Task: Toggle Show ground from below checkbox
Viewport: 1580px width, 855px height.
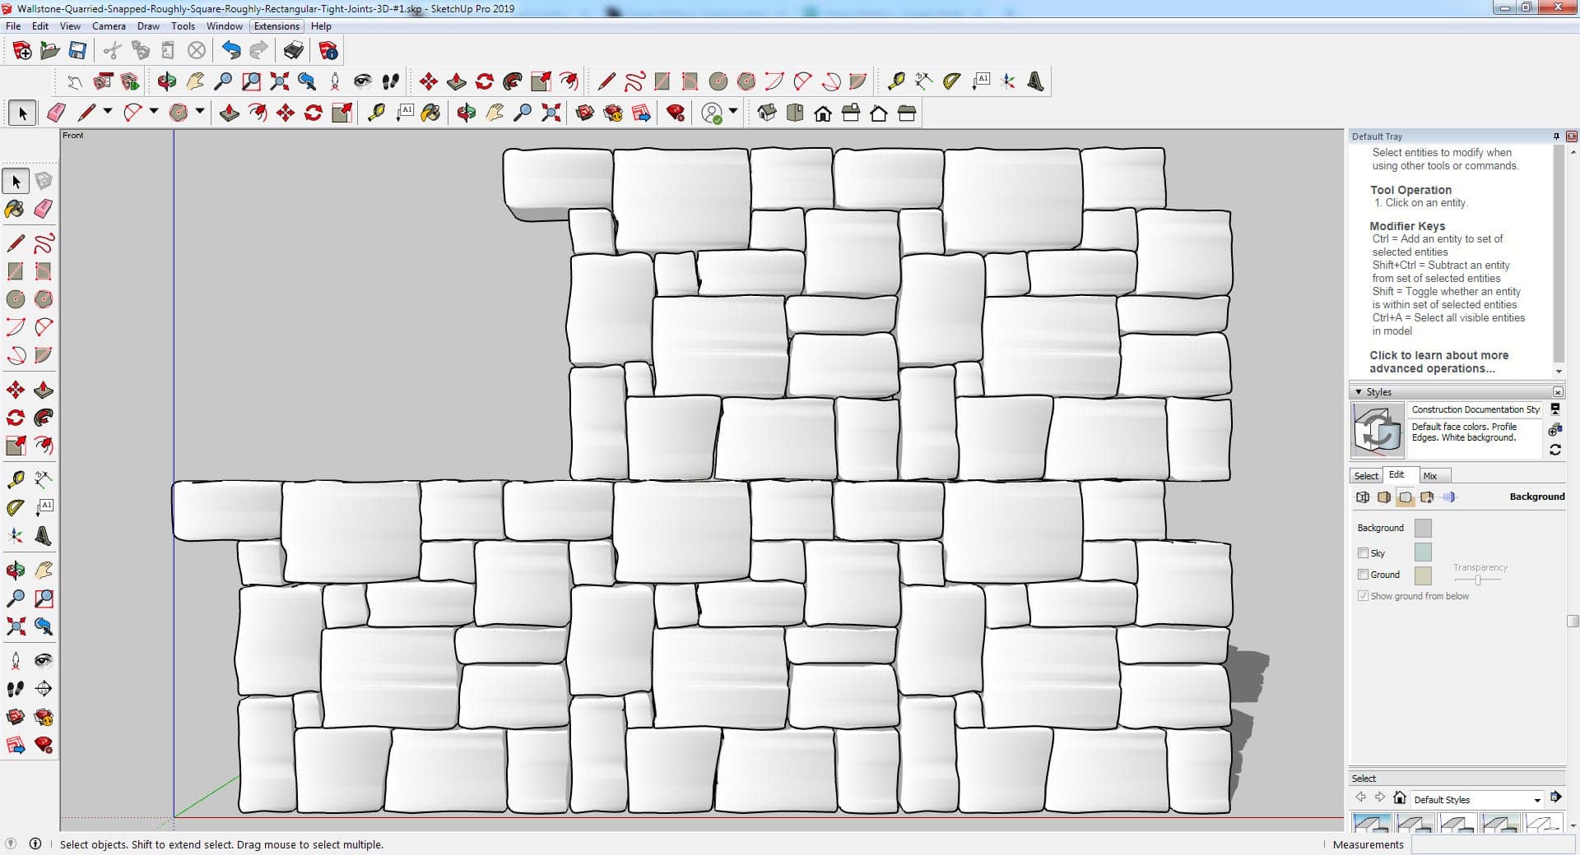Action: click(1363, 596)
